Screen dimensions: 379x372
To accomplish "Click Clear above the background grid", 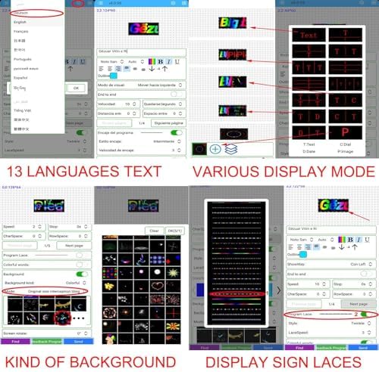I will [154, 231].
